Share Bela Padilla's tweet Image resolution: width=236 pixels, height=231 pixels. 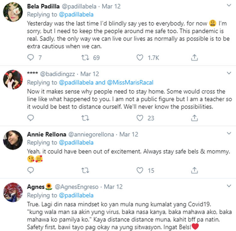coord(194,58)
